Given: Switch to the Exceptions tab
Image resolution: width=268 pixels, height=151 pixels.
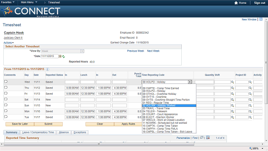Looking at the screenshot, I should (80, 133).
